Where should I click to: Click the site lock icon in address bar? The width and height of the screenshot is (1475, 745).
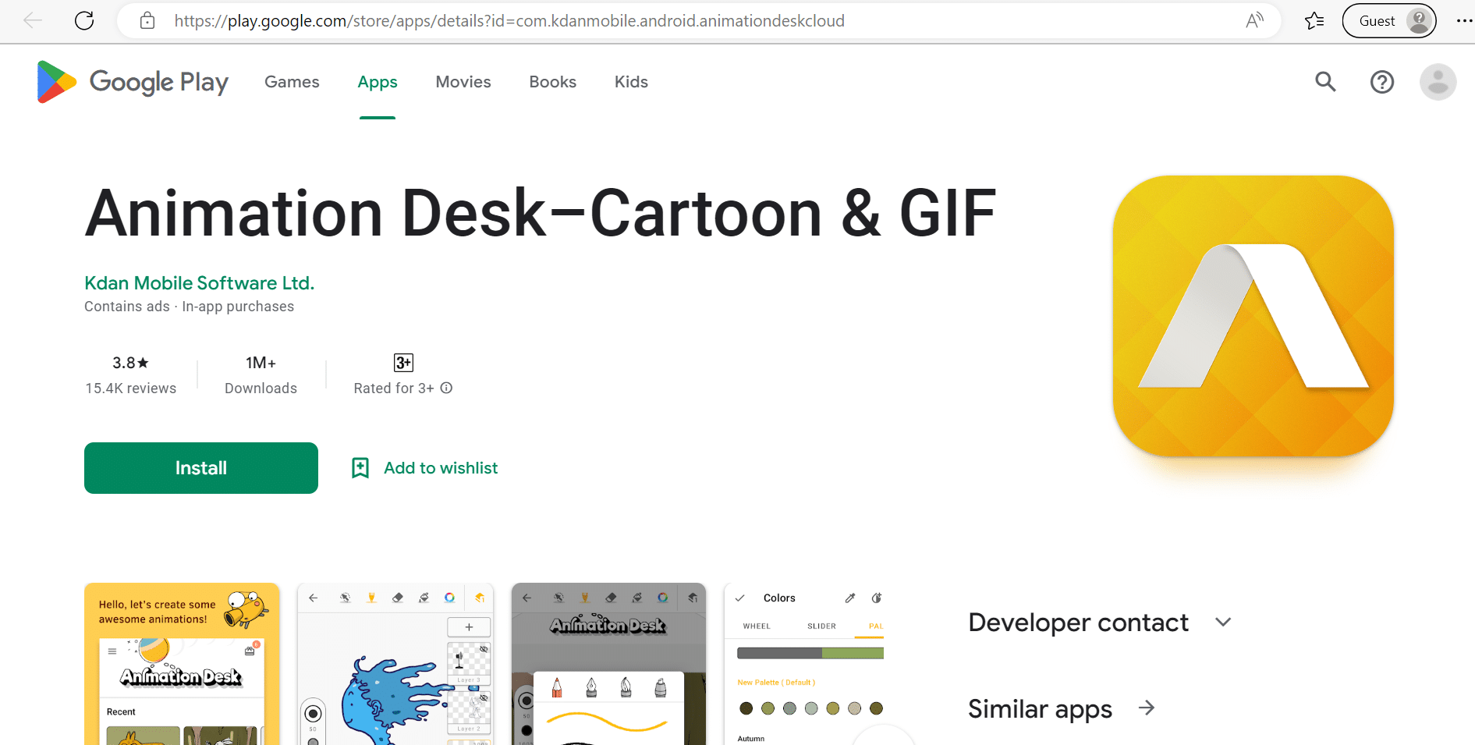click(x=147, y=21)
